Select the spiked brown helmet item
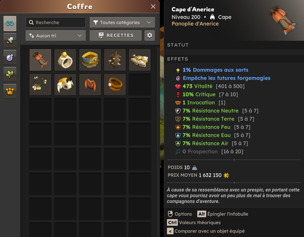Screen dimensions: 304x237 click(x=115, y=60)
